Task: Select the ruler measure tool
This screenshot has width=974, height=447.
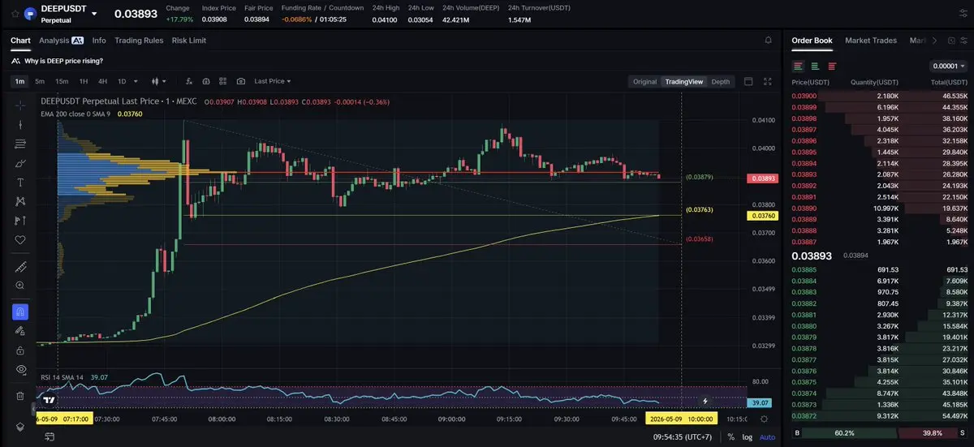Action: [x=20, y=266]
